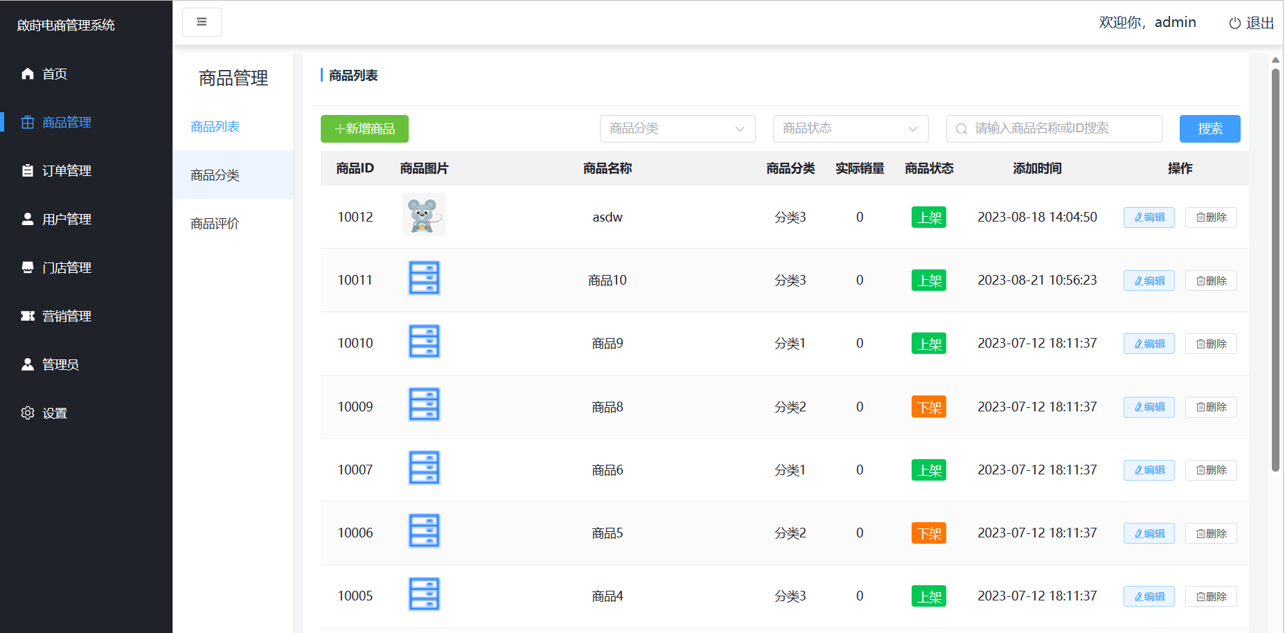Click the power icon next to 退出
This screenshot has height=633, width=1285.
click(x=1235, y=23)
